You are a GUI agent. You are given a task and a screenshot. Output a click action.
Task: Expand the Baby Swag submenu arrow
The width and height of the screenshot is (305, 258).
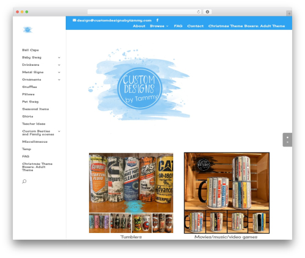click(59, 57)
